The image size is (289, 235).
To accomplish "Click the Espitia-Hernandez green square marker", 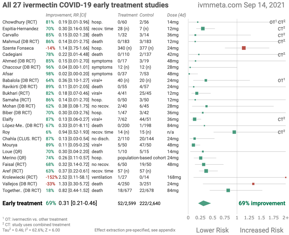I will coord(203,29).
